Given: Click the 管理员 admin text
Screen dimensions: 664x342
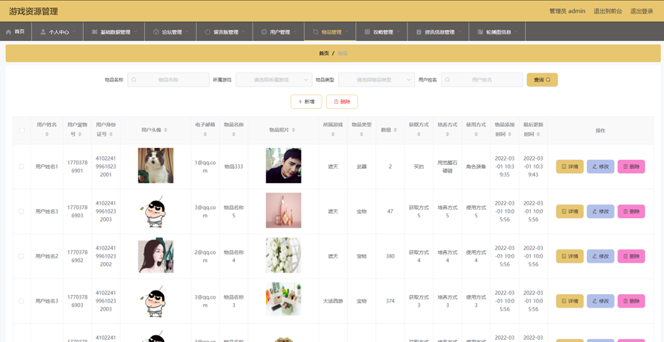Looking at the screenshot, I should [567, 11].
